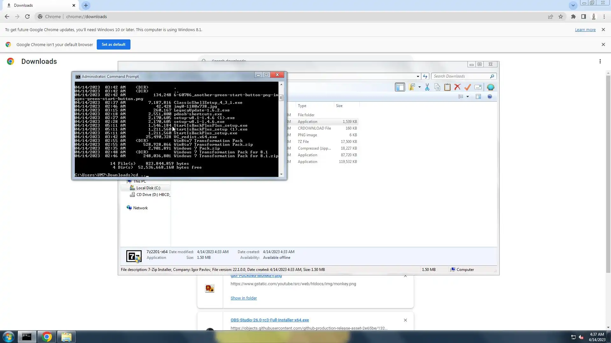Click the Cut scissors toolbar icon
611x343 pixels.
point(427,87)
